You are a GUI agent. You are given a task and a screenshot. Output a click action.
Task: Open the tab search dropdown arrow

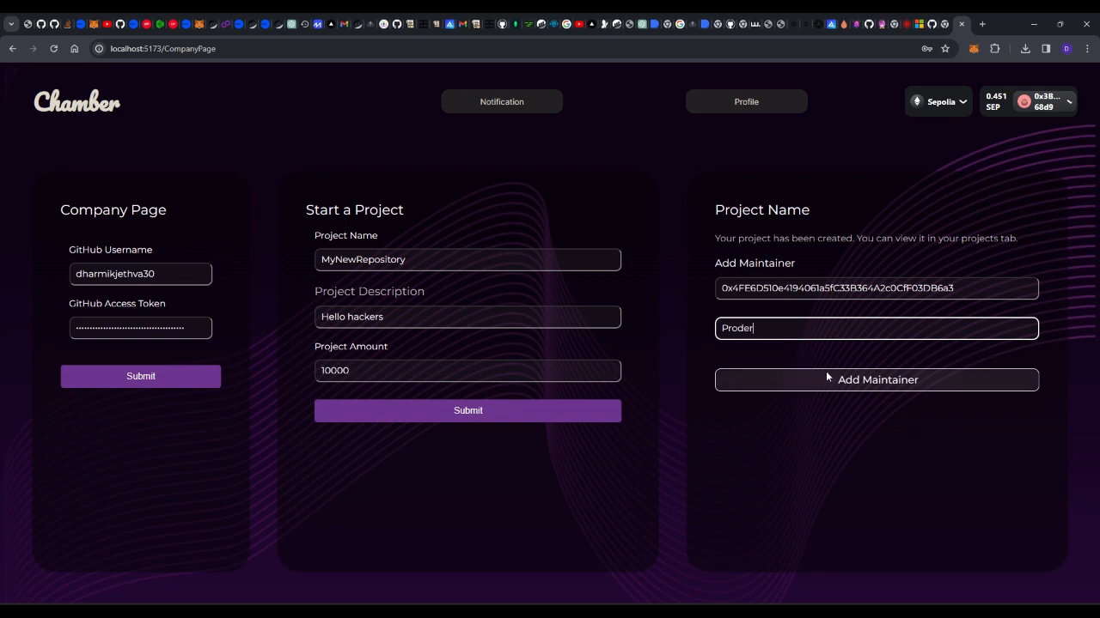coord(11,24)
